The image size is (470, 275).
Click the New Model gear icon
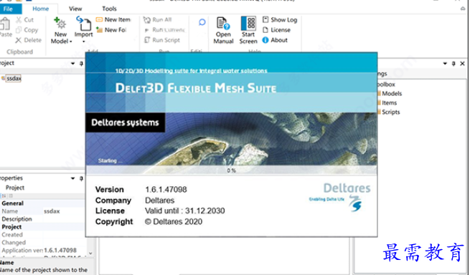point(60,24)
